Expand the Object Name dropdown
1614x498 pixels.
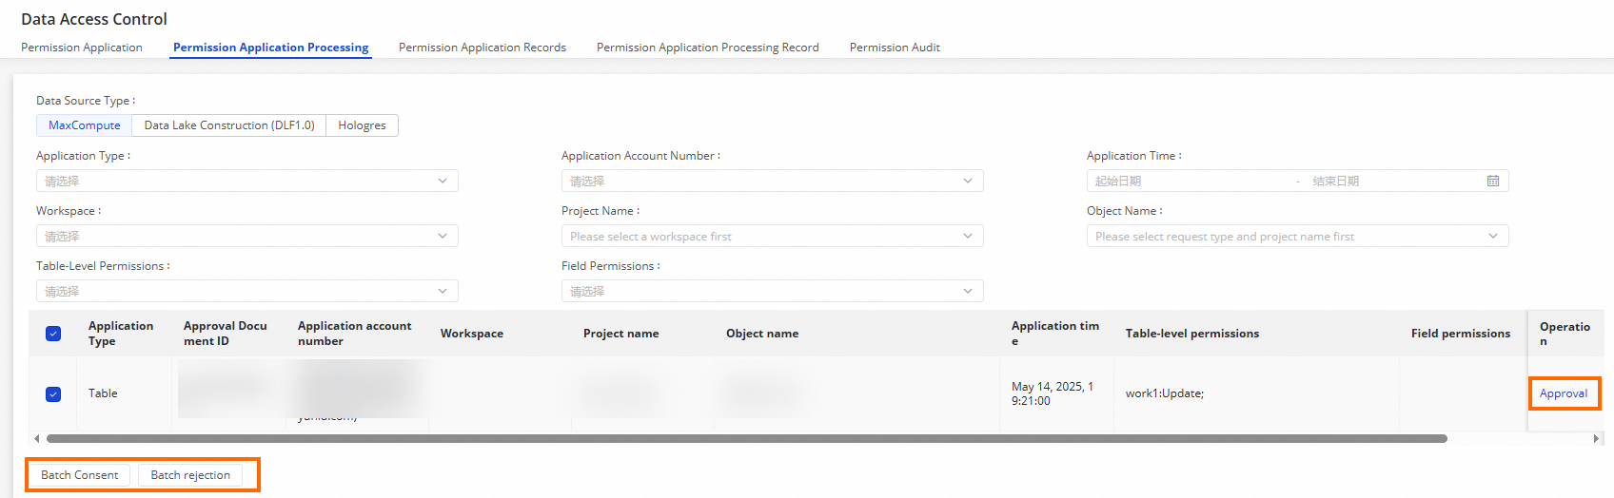[1298, 236]
